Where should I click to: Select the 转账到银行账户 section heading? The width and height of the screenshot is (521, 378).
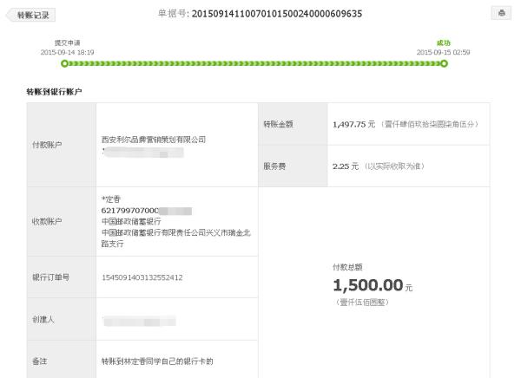click(x=54, y=92)
